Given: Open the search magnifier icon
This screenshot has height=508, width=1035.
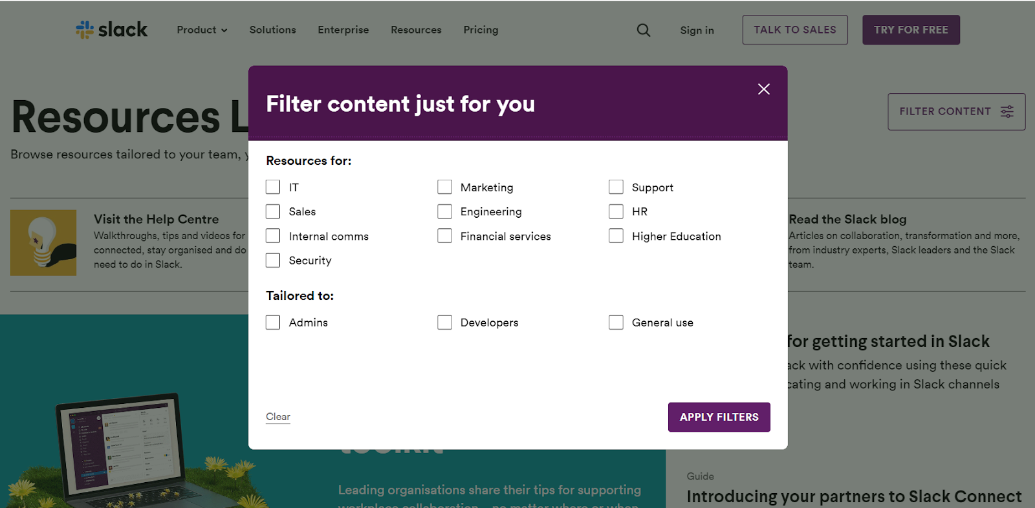Looking at the screenshot, I should tap(644, 30).
